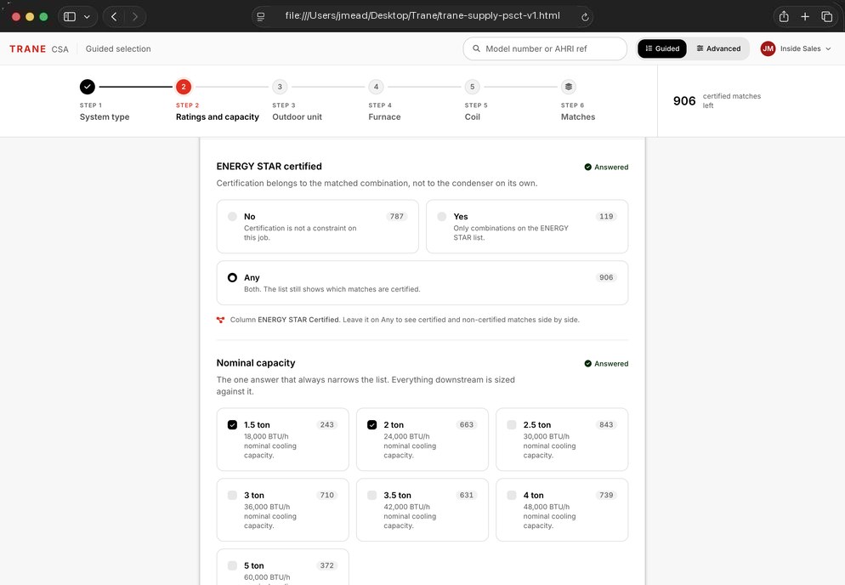Viewport: 845px width, 585px height.
Task: Go back with the browser back arrow
Action: 114,17
